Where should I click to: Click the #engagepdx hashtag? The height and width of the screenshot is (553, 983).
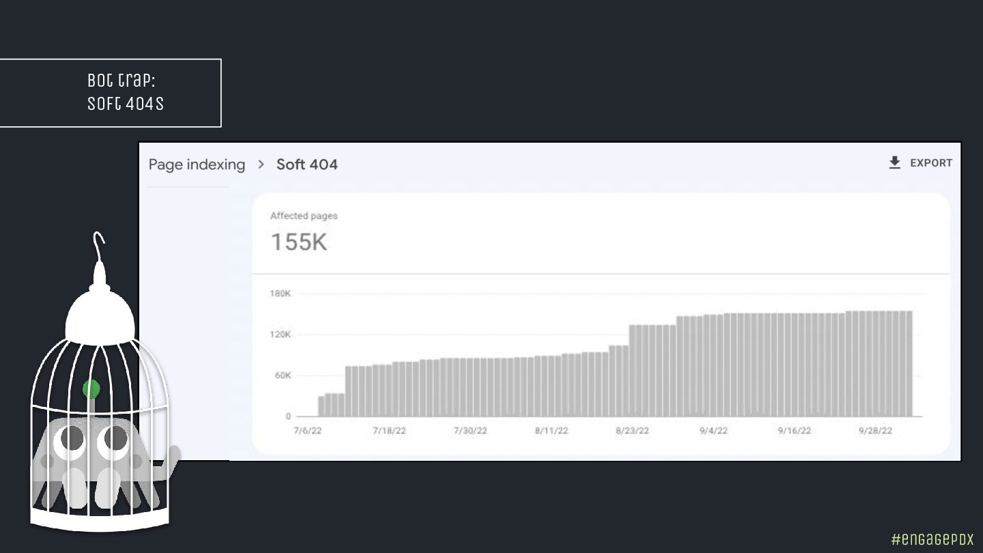click(x=932, y=539)
